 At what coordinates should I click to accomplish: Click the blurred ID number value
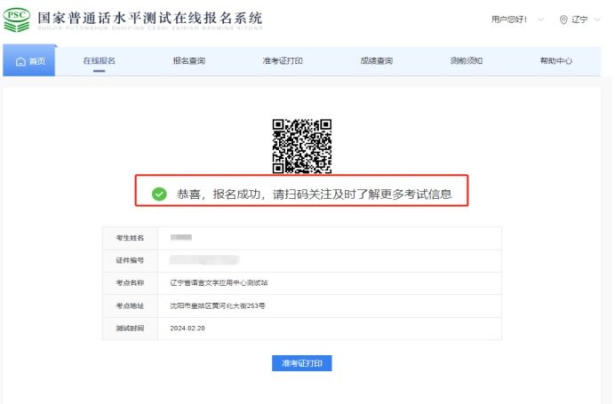tap(204, 260)
